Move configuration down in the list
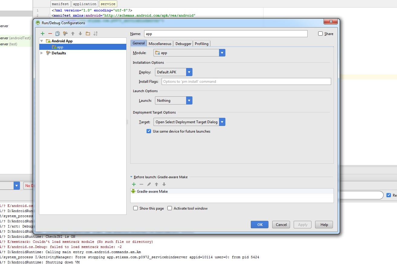This screenshot has height=264, width=397. point(80,34)
